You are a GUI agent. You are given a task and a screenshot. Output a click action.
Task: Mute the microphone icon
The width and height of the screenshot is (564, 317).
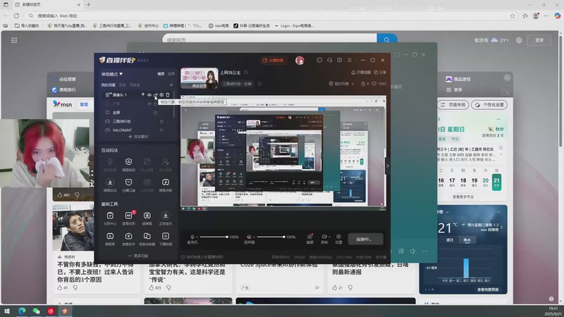click(x=192, y=237)
